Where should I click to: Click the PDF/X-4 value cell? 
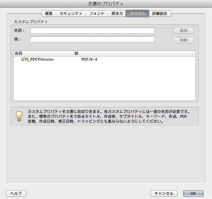coord(89,60)
